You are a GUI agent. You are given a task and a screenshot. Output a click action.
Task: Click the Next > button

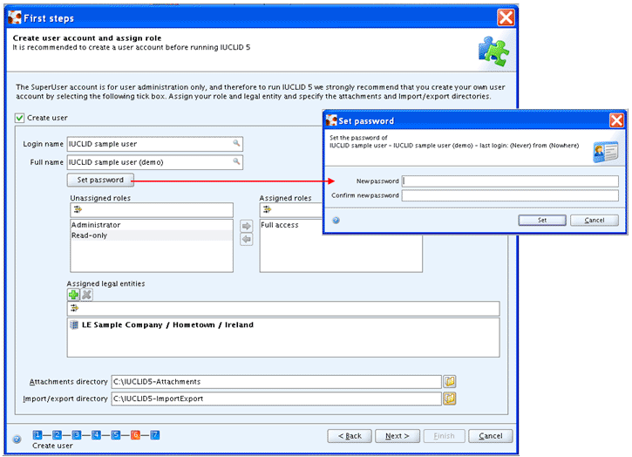398,436
